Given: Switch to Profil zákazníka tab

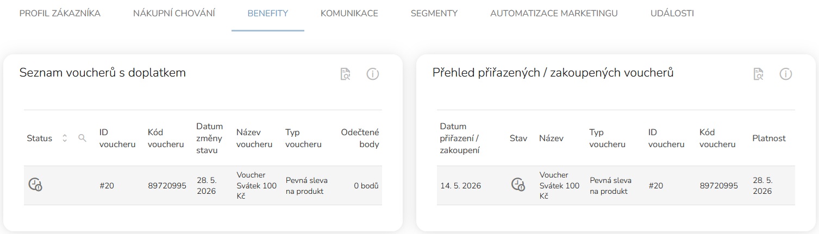Looking at the screenshot, I should pyautogui.click(x=60, y=14).
